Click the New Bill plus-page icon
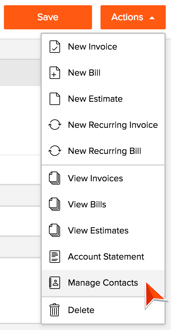The height and width of the screenshot is (330, 171). point(55,73)
